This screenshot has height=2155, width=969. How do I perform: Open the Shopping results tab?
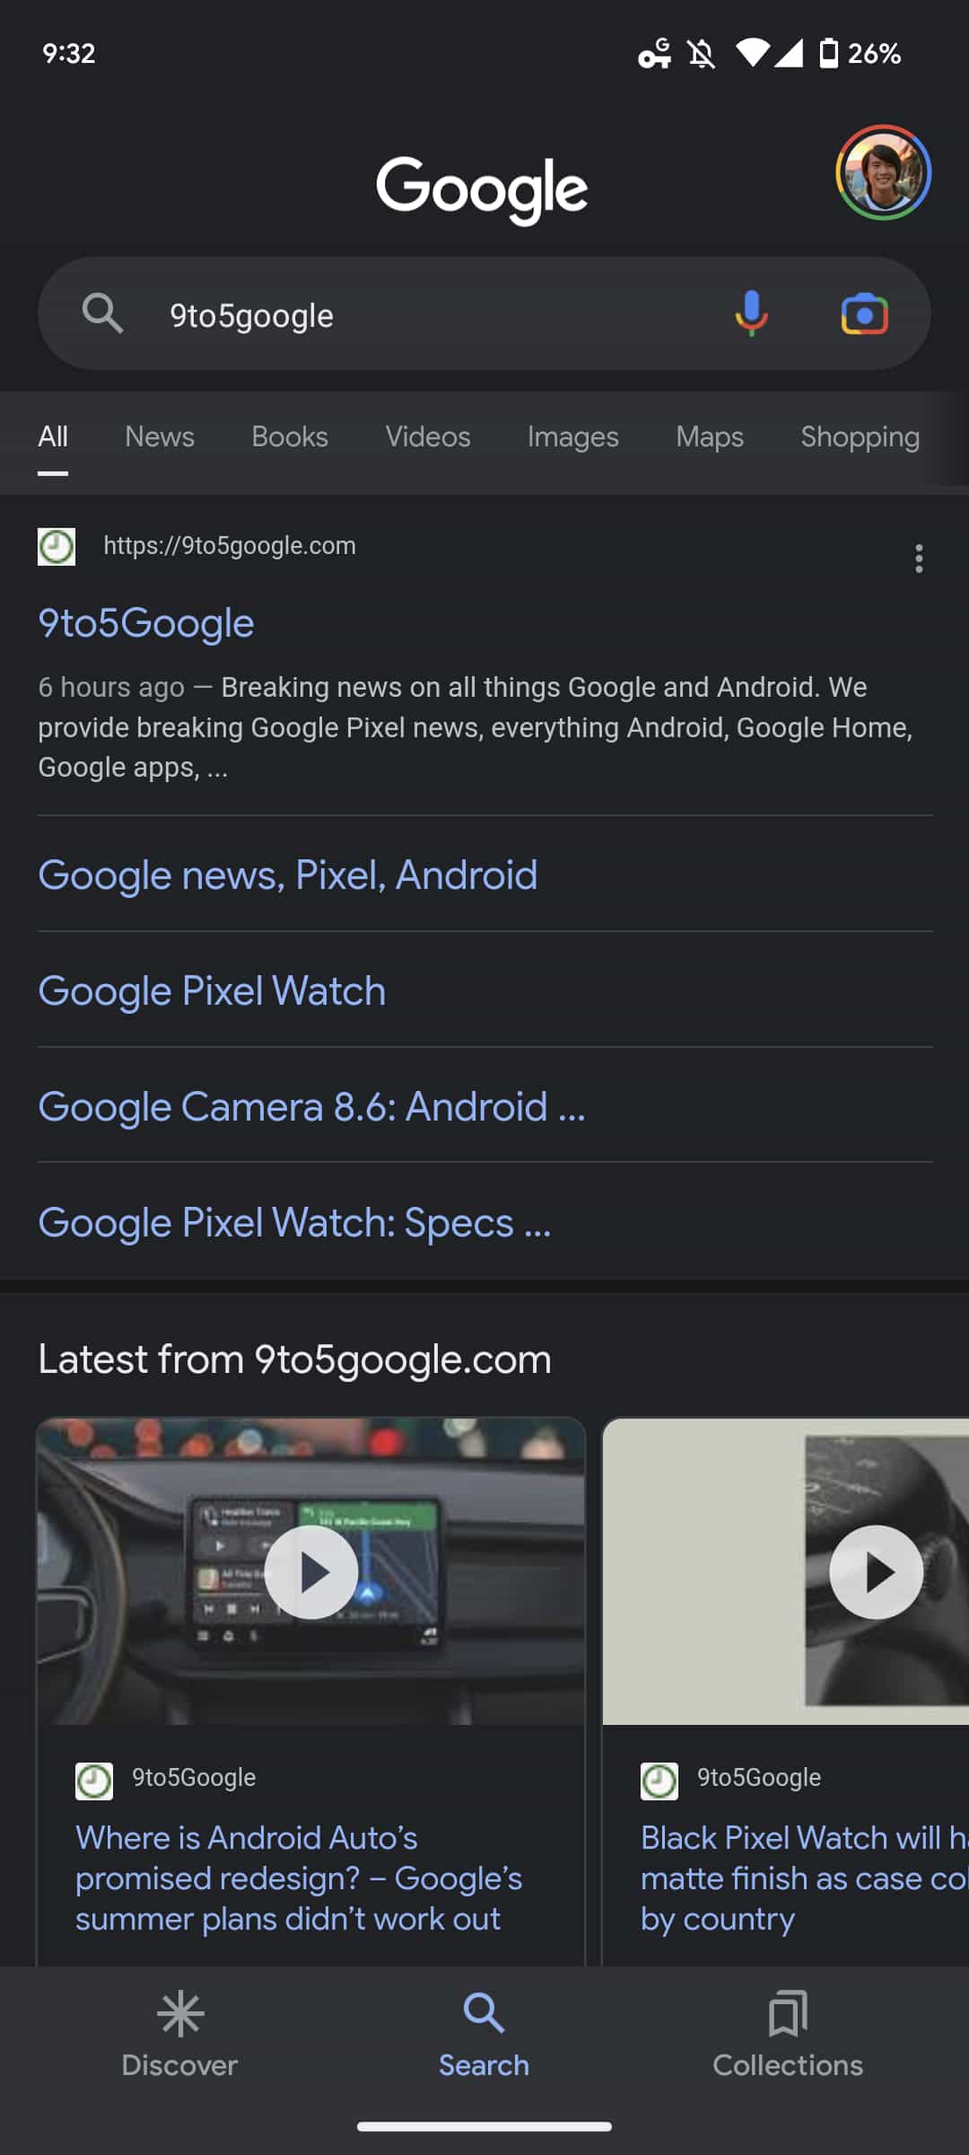[x=860, y=437]
